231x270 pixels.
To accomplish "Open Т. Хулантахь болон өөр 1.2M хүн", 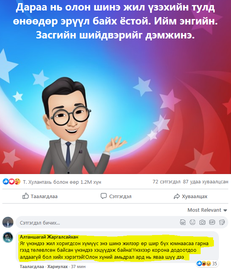I will [62, 182].
